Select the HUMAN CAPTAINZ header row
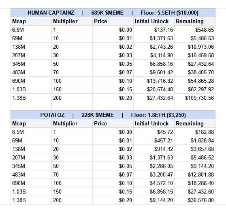The width and height of the screenshot is (226, 211). [113, 13]
